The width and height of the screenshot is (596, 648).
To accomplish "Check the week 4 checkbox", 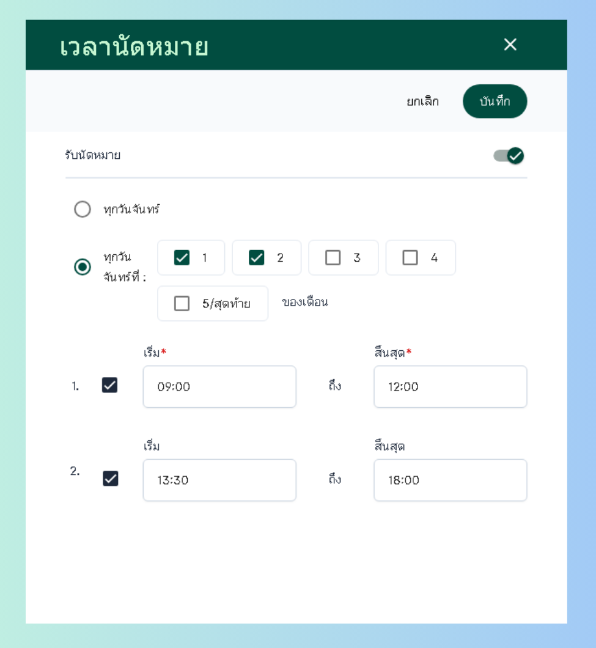I will 410,257.
